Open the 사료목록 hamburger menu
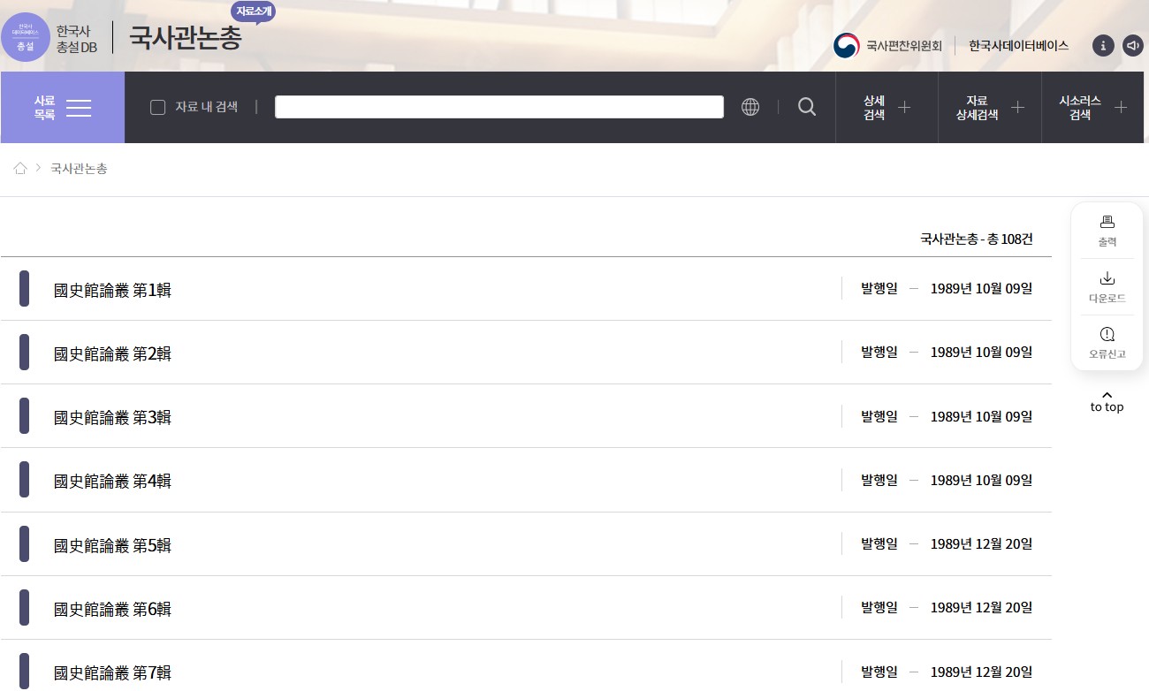1149x691 pixels. (x=63, y=107)
